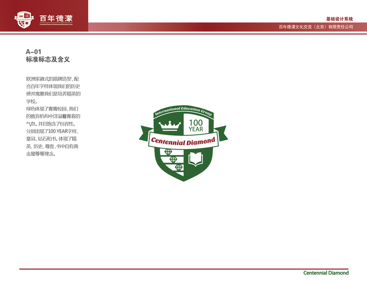The image size is (367, 287).
Task: Click the small shield logo in the header
Action: coord(24,20)
